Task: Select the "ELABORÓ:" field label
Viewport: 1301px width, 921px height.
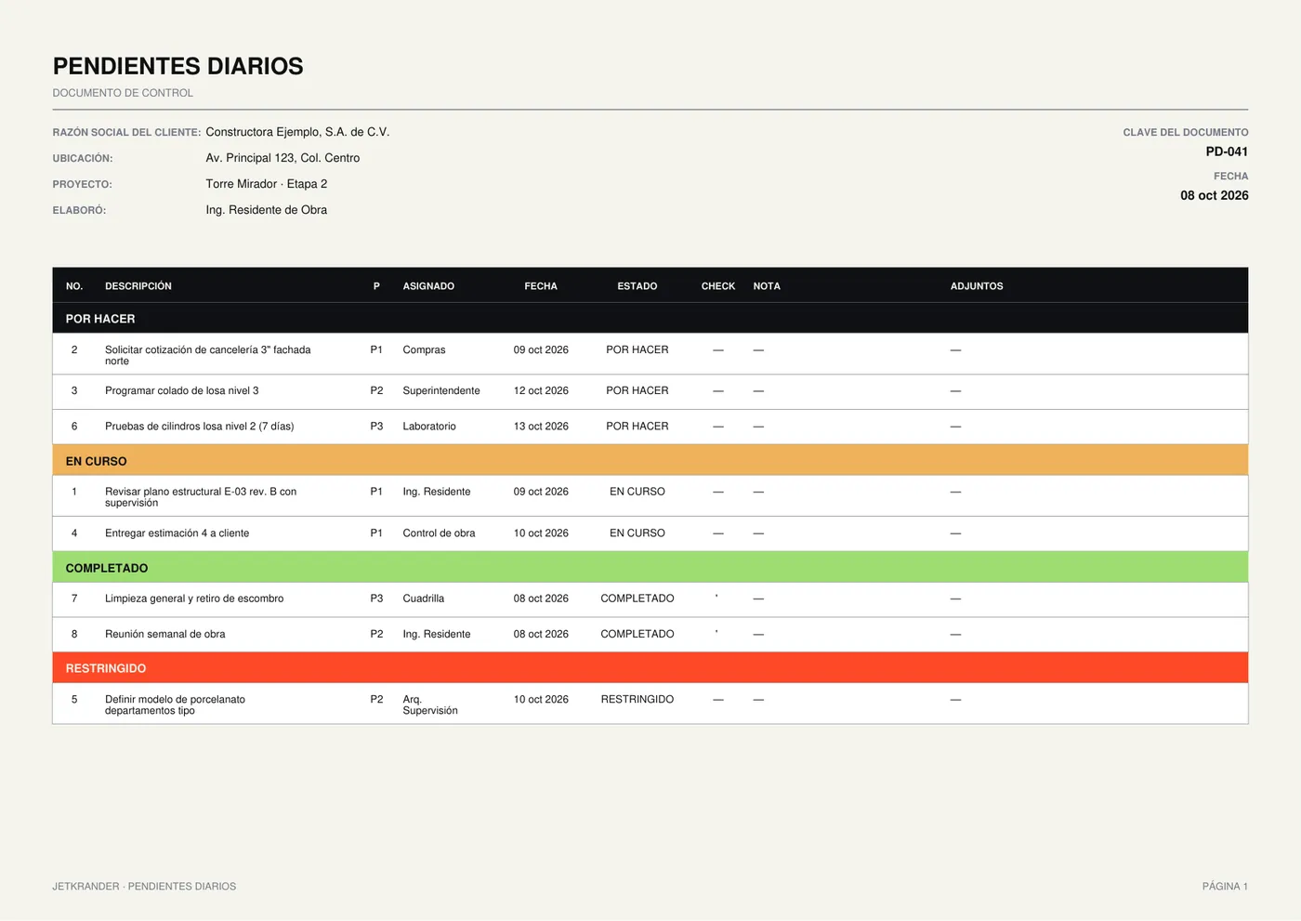Action: [79, 210]
